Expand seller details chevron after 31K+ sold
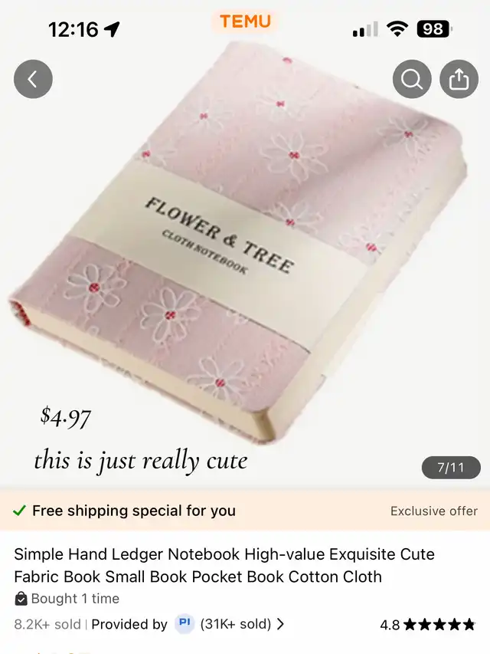 pyautogui.click(x=280, y=624)
